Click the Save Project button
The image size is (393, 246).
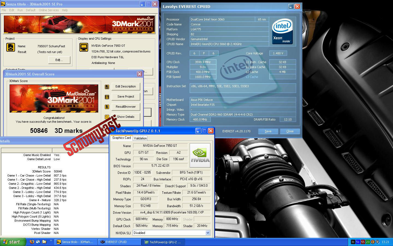[x=126, y=97]
